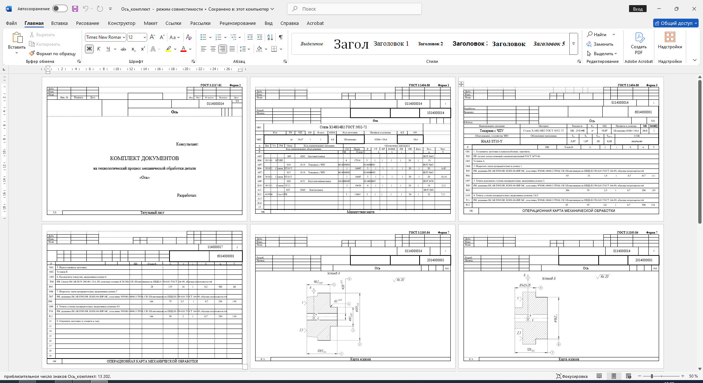Toggle Italic formatting button
Screen dimensions: 703x383
[x=98, y=49]
